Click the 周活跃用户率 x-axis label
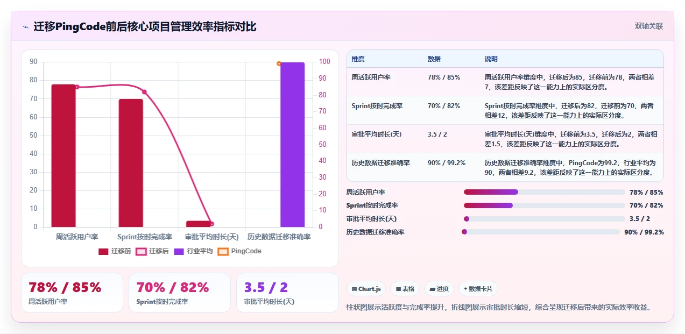This screenshot has height=334, width=685. coord(77,237)
